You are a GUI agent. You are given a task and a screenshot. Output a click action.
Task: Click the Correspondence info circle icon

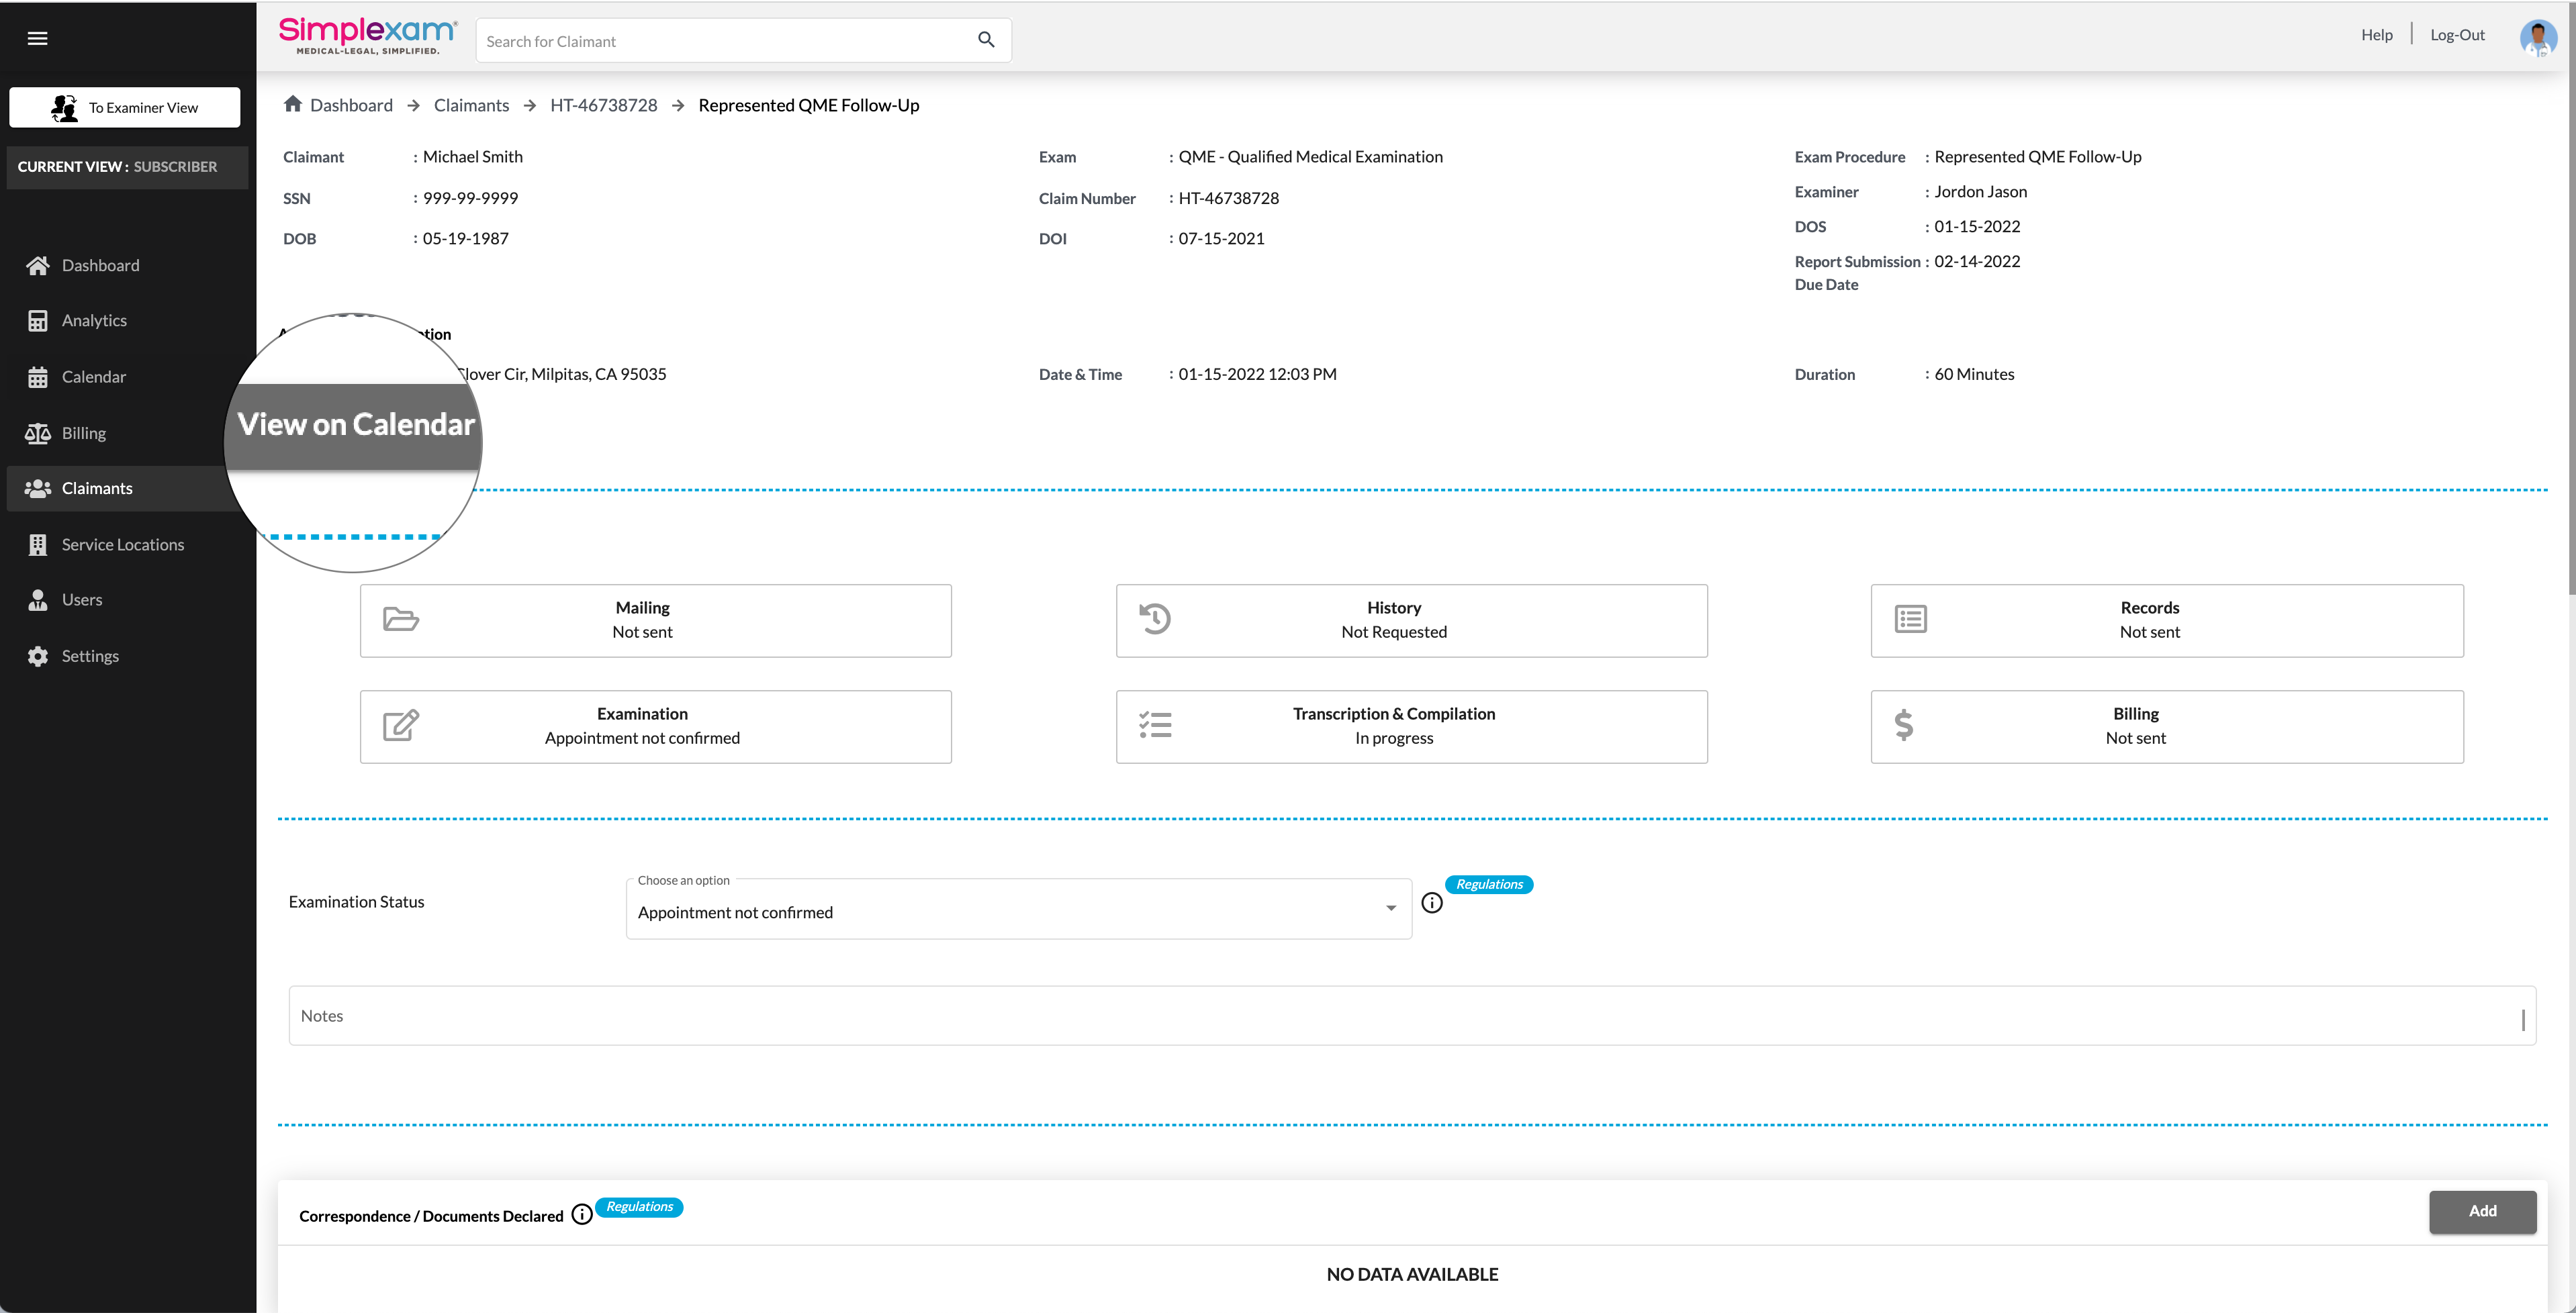582,1214
